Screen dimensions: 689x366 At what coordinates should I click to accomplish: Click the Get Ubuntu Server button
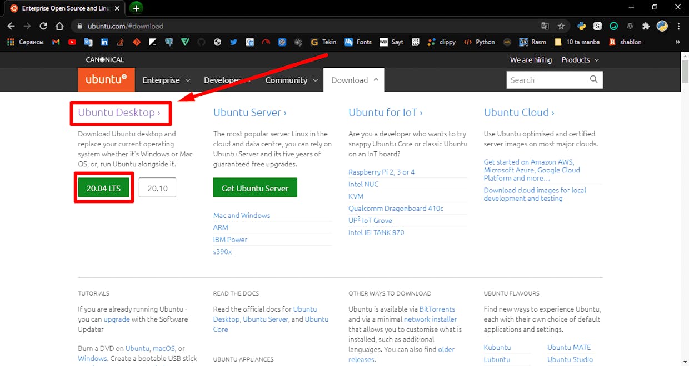[x=255, y=188]
